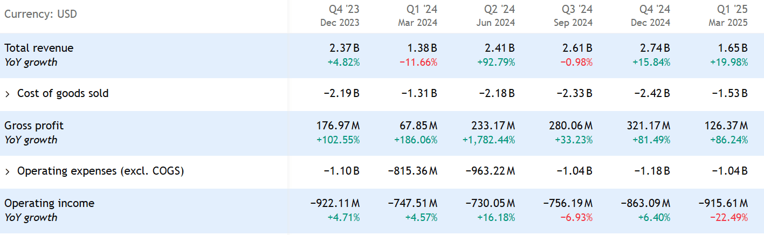Expand the Cost of goods sold row
Screen dimensions: 764x235
click(8, 94)
